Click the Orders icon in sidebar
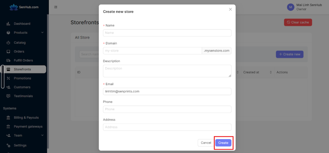 tap(8, 52)
